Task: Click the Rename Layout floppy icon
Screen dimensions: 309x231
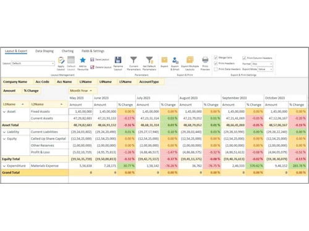Action: pos(118,60)
